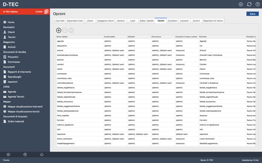Click the Ispezioni document icon
Viewport: 262px width, 163px height.
[x=5, y=82]
